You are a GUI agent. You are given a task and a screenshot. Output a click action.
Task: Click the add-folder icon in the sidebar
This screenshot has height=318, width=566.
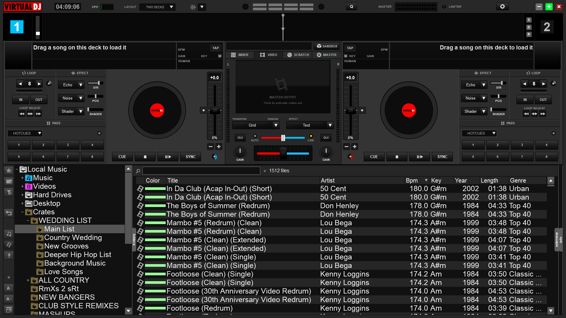click(x=9, y=181)
